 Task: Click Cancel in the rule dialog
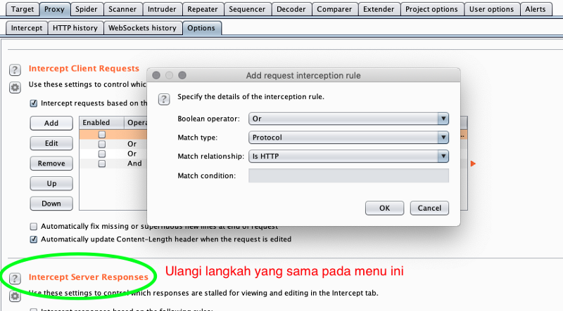pyautogui.click(x=429, y=209)
